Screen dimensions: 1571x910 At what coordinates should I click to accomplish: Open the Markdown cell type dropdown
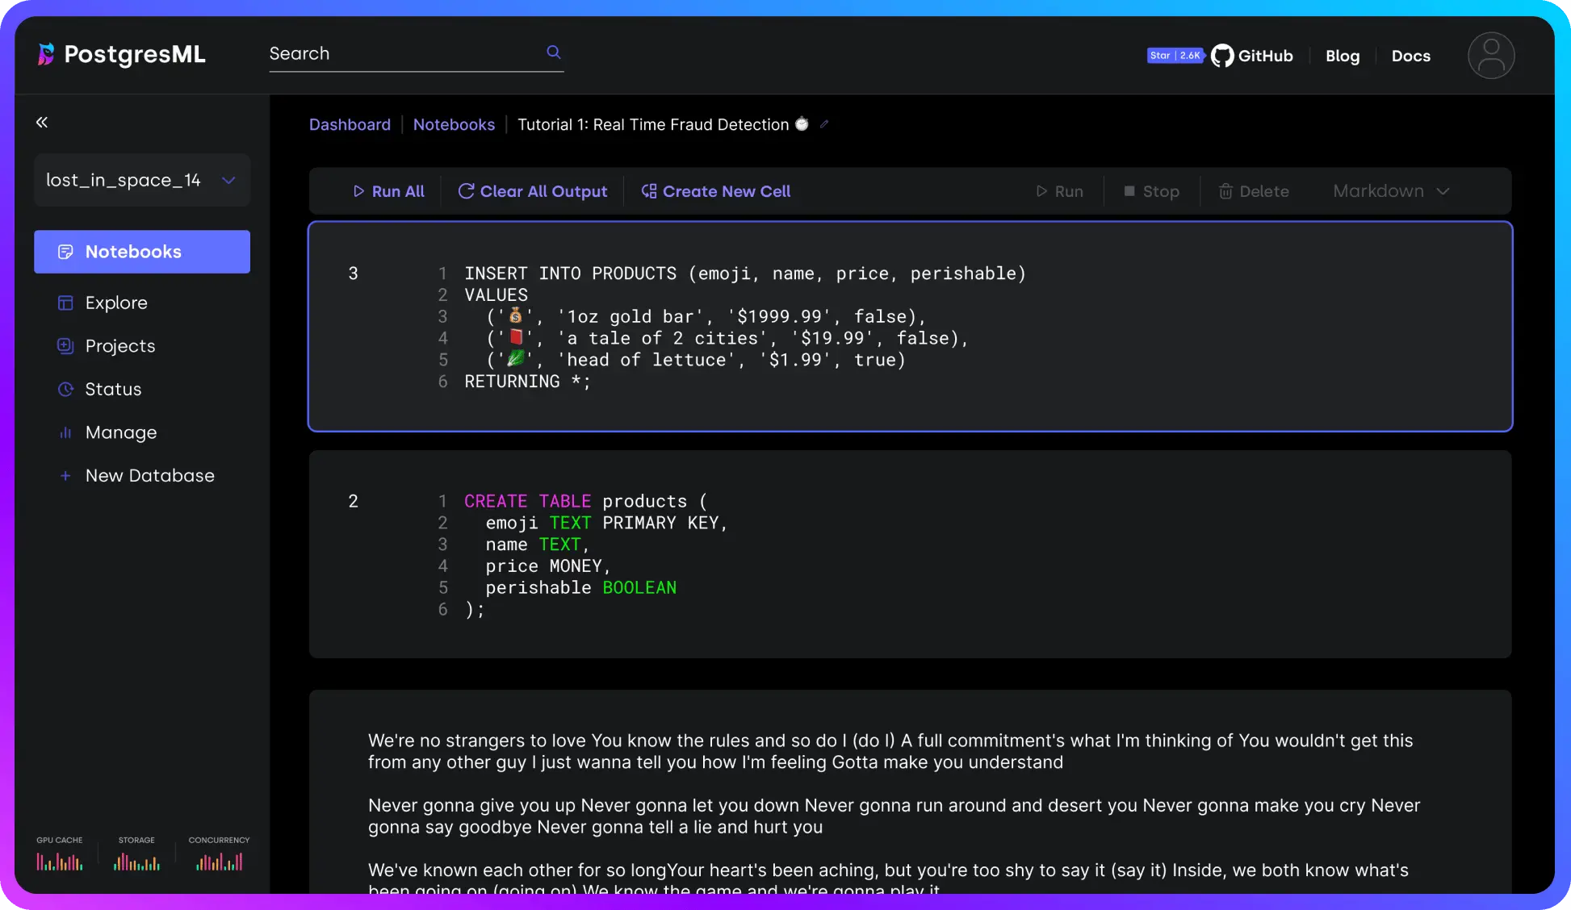1391,191
